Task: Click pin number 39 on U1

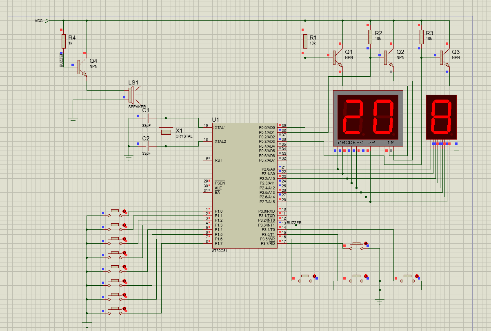Action: pos(284,126)
